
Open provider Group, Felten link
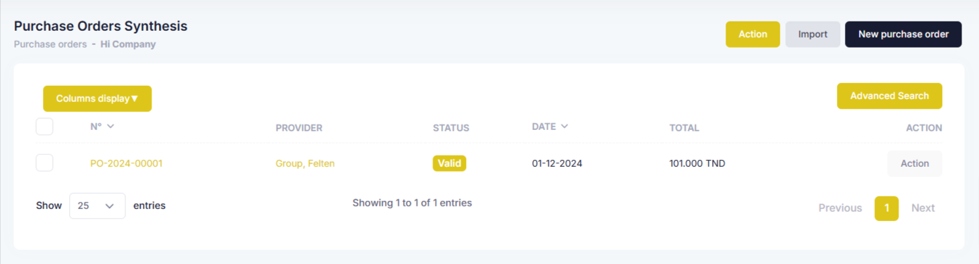pos(305,163)
